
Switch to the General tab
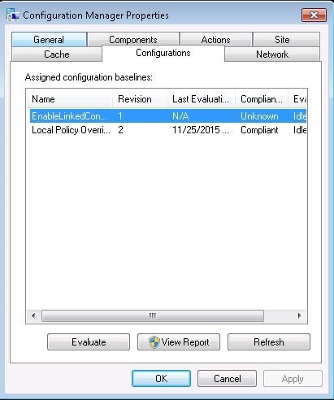(49, 40)
